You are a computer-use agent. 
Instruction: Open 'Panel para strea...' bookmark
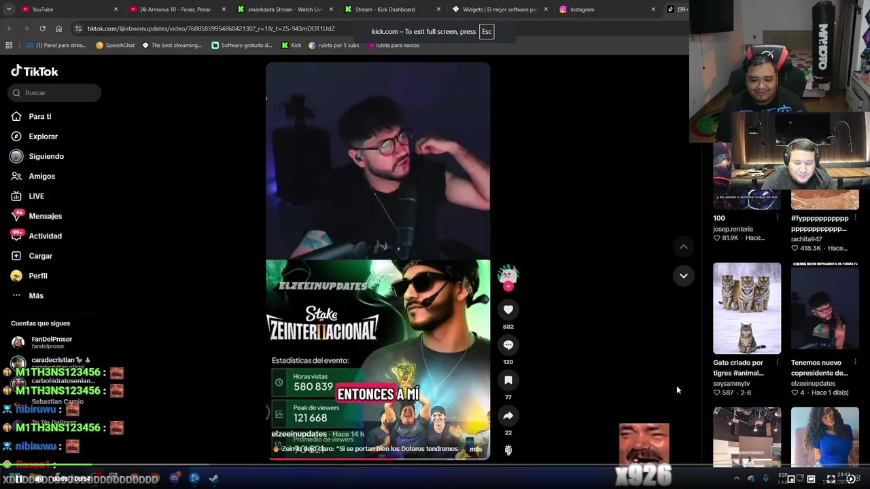click(x=56, y=46)
